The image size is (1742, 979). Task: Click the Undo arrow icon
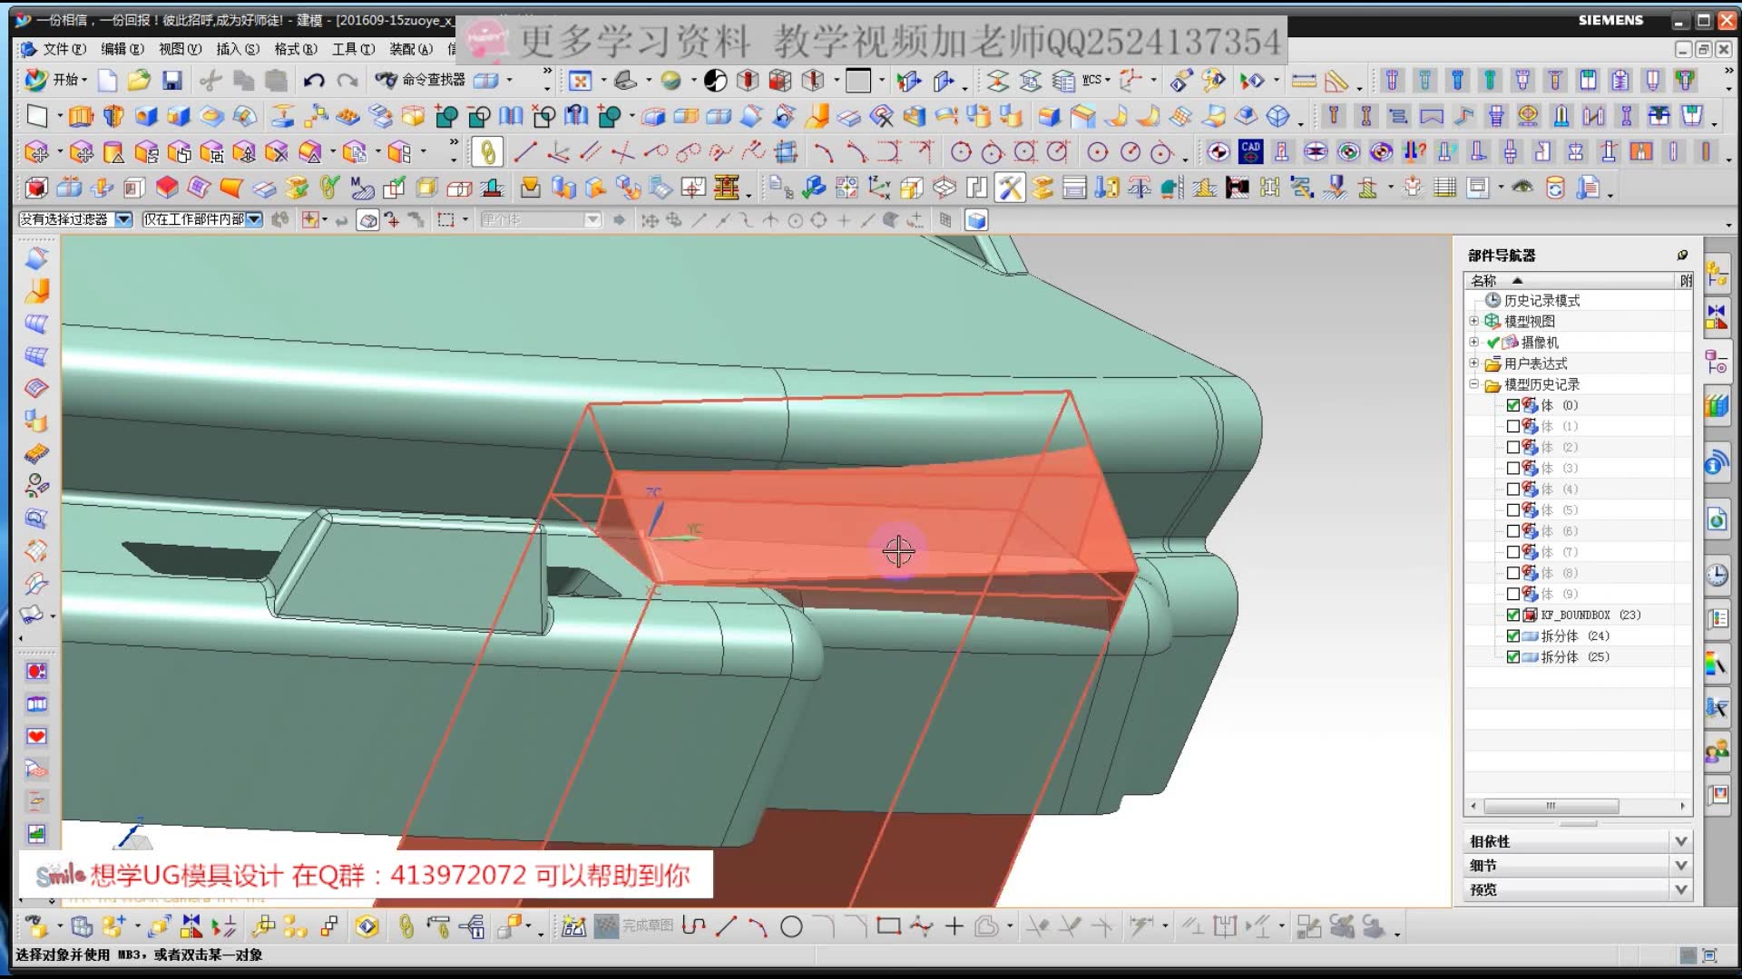pyautogui.click(x=314, y=81)
